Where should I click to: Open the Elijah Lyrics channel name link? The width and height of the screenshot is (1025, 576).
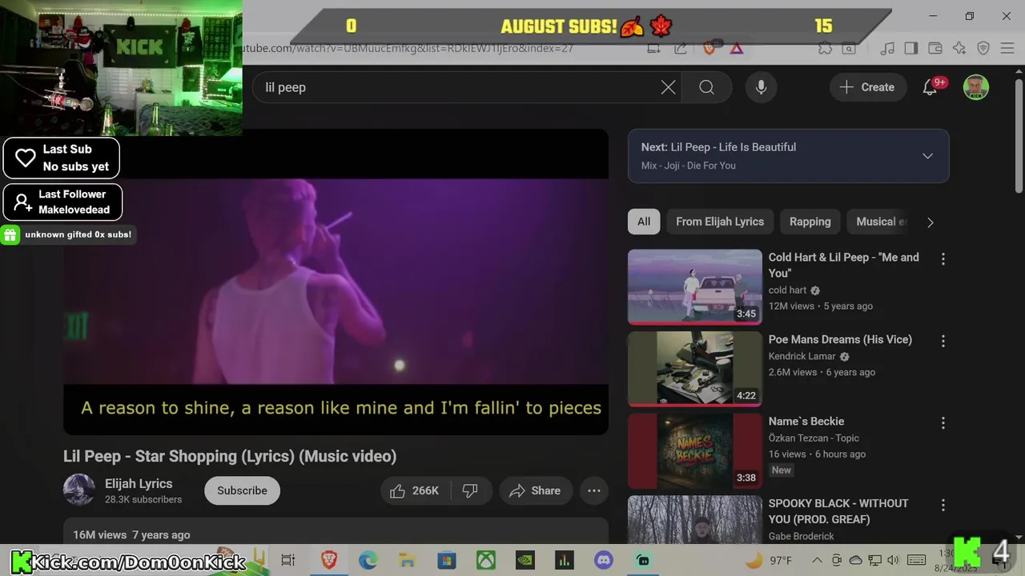(139, 483)
